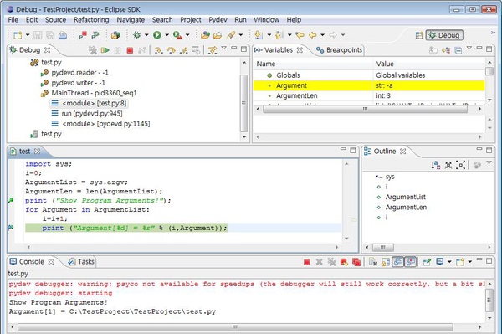Image resolution: width=502 pixels, height=334 pixels.
Task: Open the Run menu
Action: (x=240, y=20)
